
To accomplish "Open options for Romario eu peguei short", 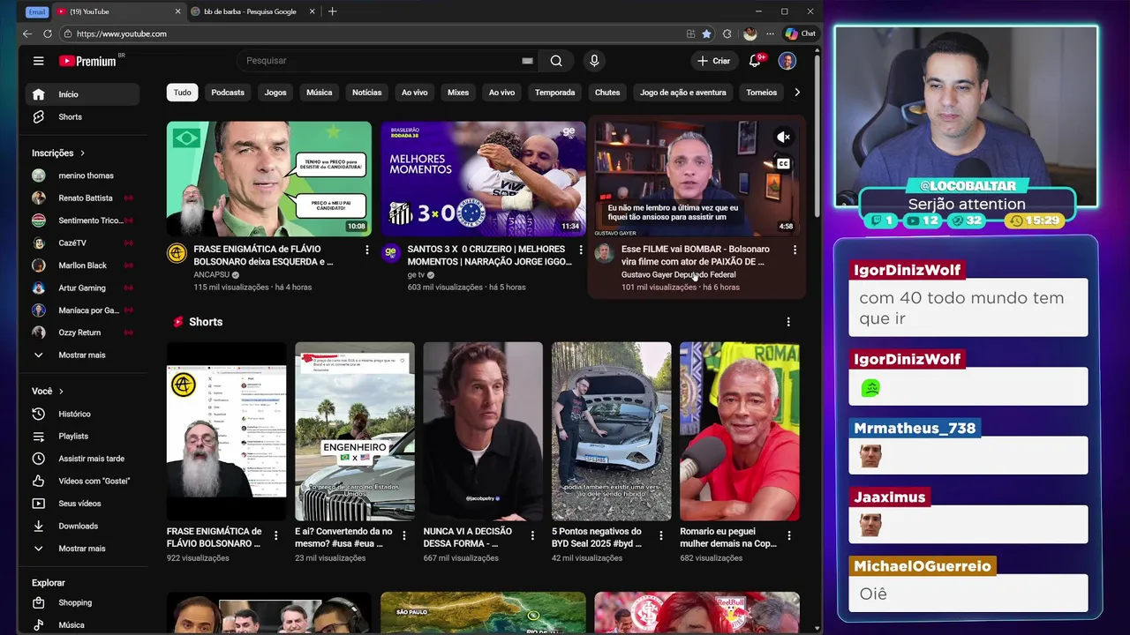I will tap(788, 535).
